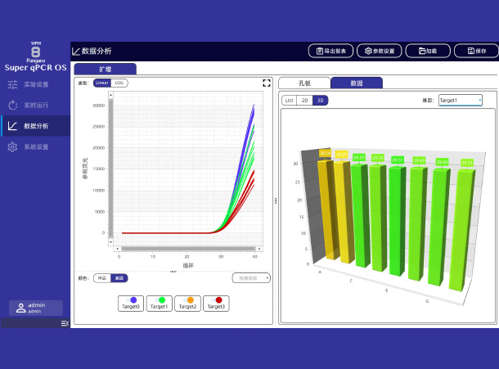
Task: Expand the amplification chart to fullscreen
Action: (267, 83)
